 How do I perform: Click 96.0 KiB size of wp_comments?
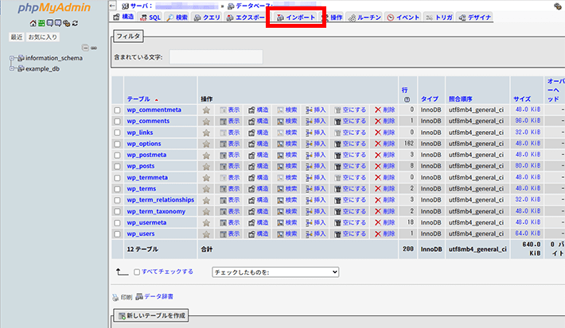528,121
